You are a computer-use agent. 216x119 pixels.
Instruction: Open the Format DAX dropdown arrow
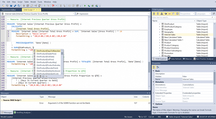coord(56,6)
